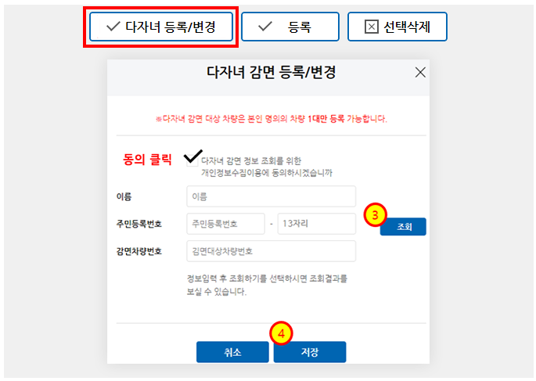Click the 주민등록번호 field label
This screenshot has height=381, width=536.
coord(138,224)
